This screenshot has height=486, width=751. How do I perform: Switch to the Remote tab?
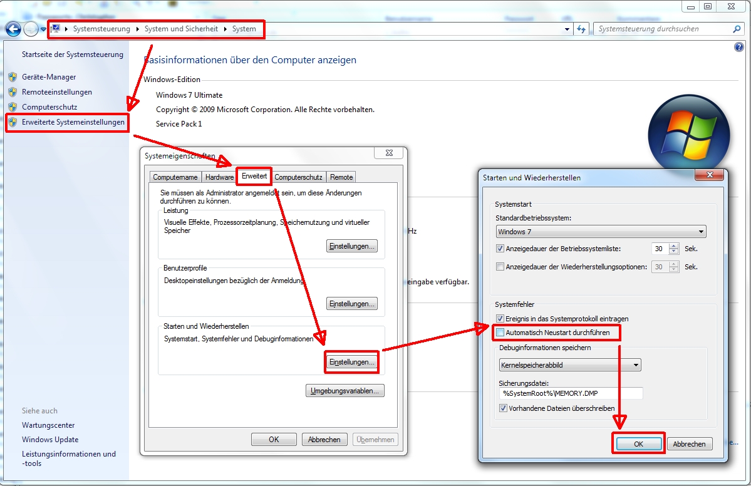point(341,177)
